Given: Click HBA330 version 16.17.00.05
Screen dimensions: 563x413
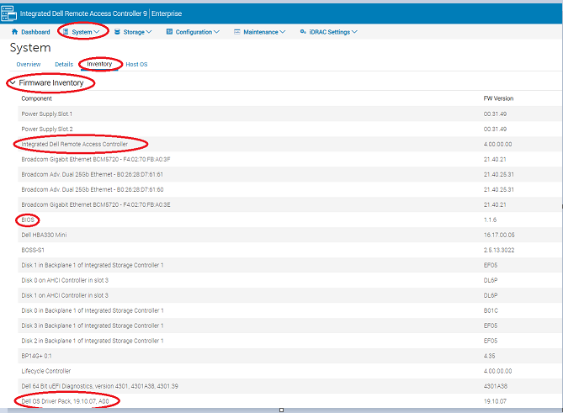Looking at the screenshot, I should click(x=499, y=235).
